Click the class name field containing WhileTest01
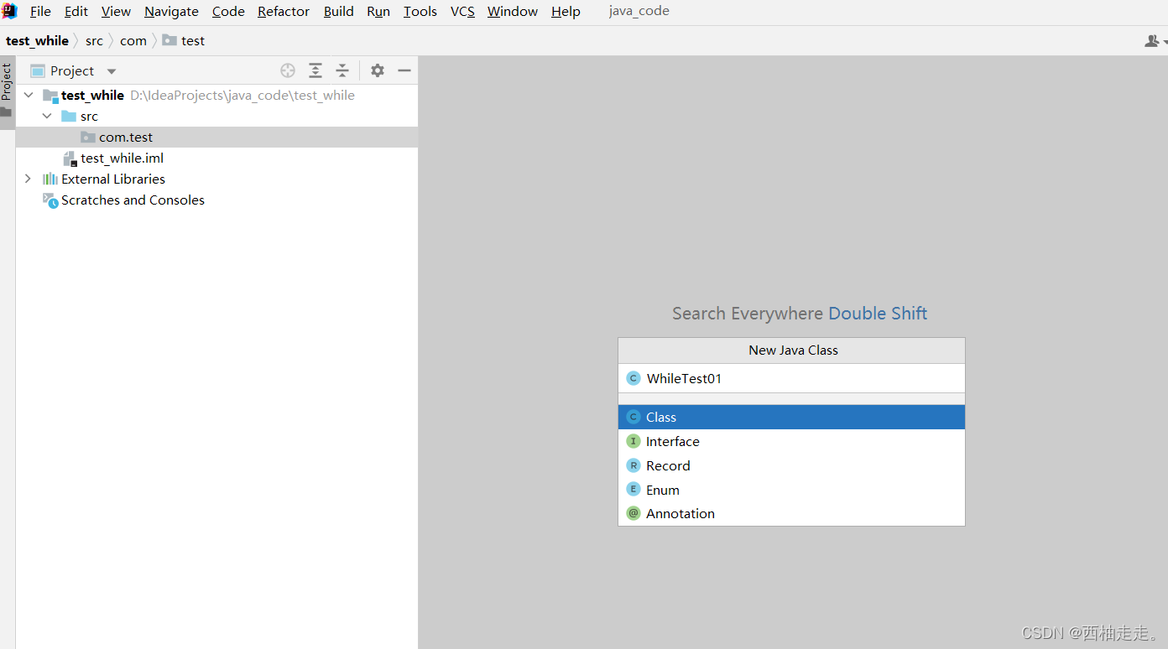The width and height of the screenshot is (1168, 649). [x=791, y=378]
